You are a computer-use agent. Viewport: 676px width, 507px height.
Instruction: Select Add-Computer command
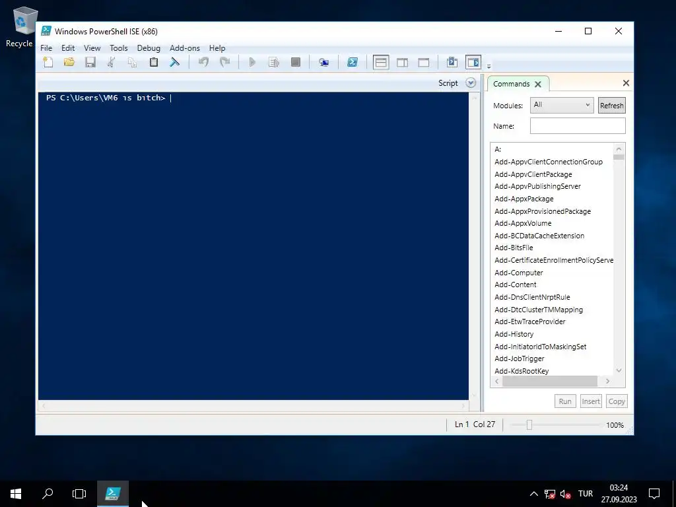(x=519, y=273)
